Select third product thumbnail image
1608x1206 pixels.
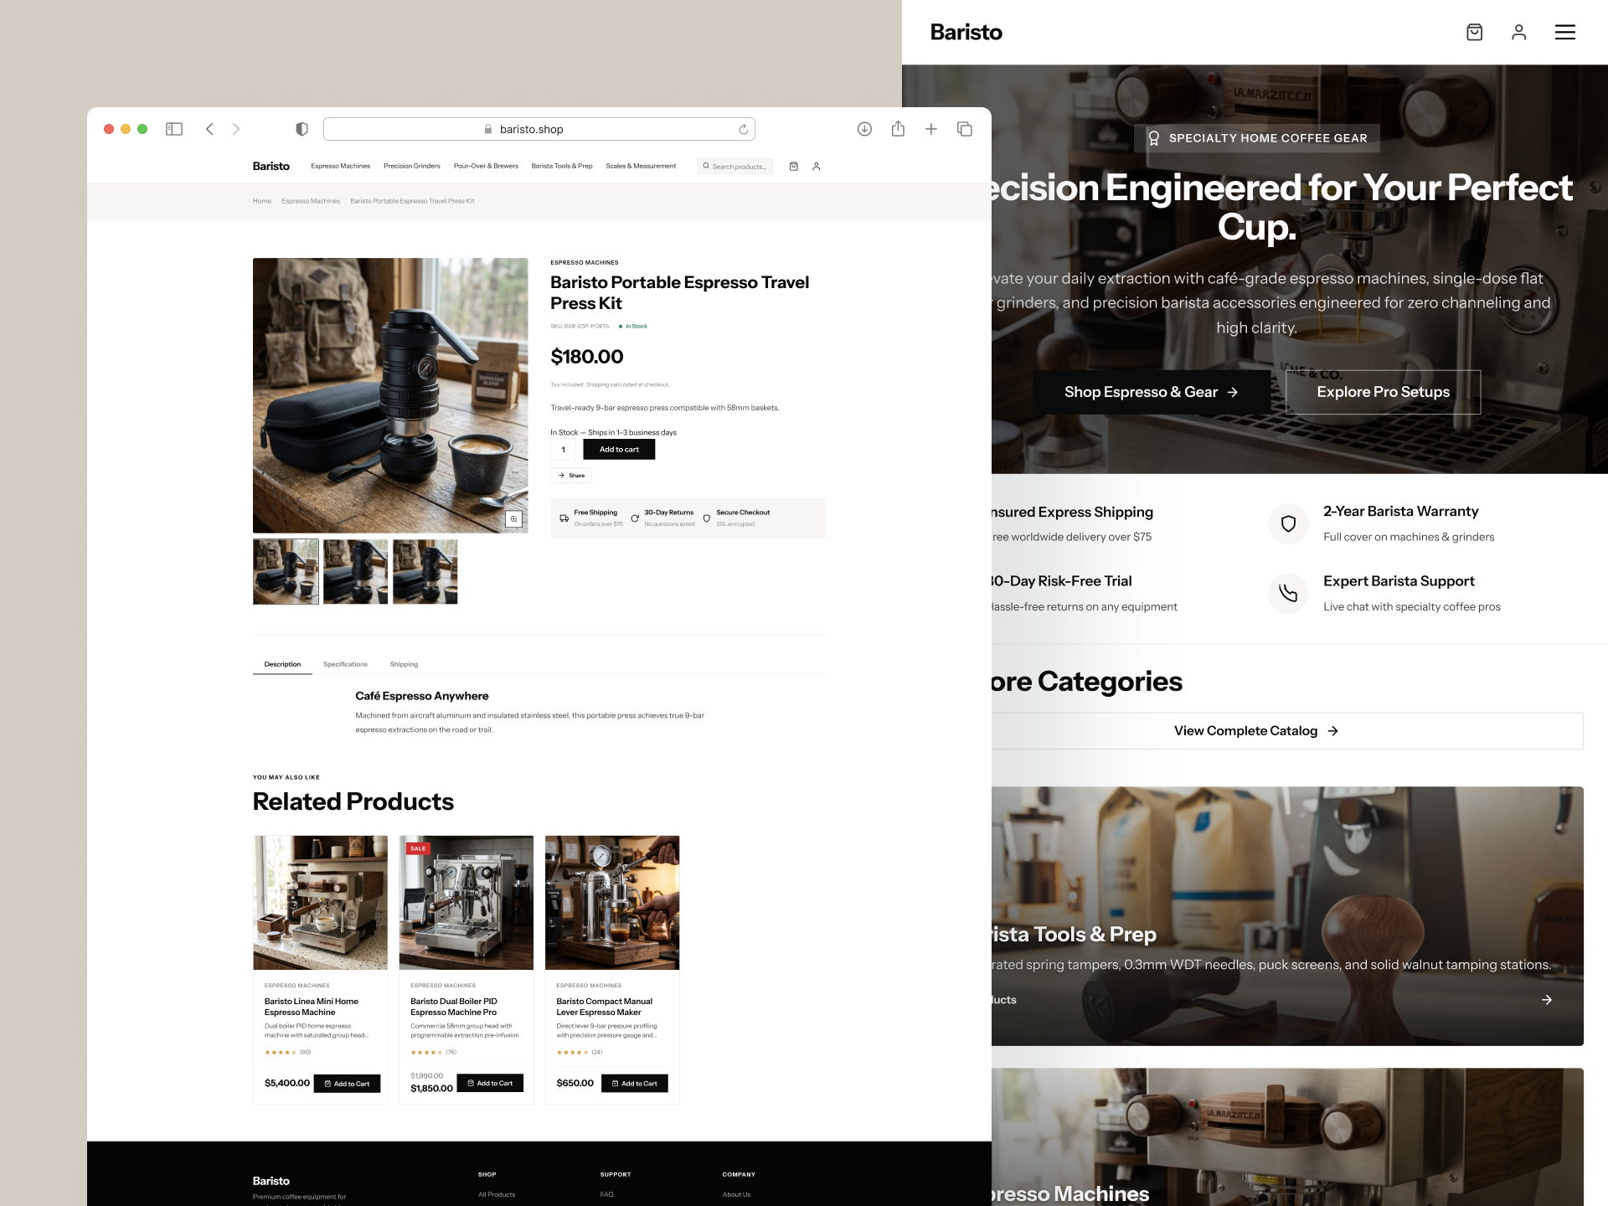(425, 571)
